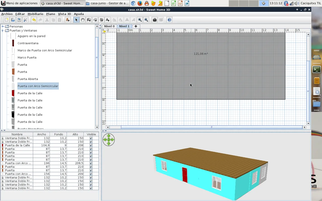
Task: Sort furniture by Fondo column header
Action: pos(58,134)
